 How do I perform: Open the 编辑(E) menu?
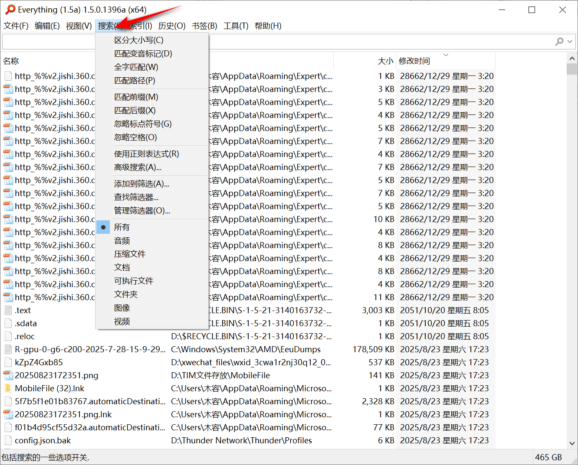[x=47, y=26]
